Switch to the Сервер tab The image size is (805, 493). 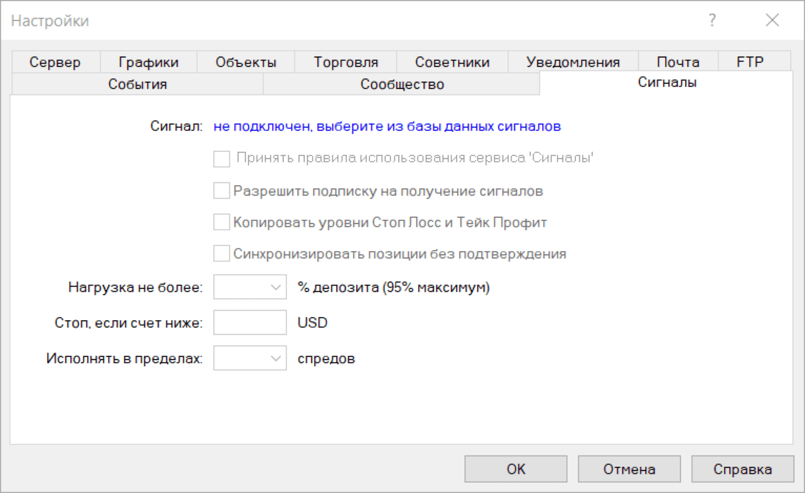(55, 62)
